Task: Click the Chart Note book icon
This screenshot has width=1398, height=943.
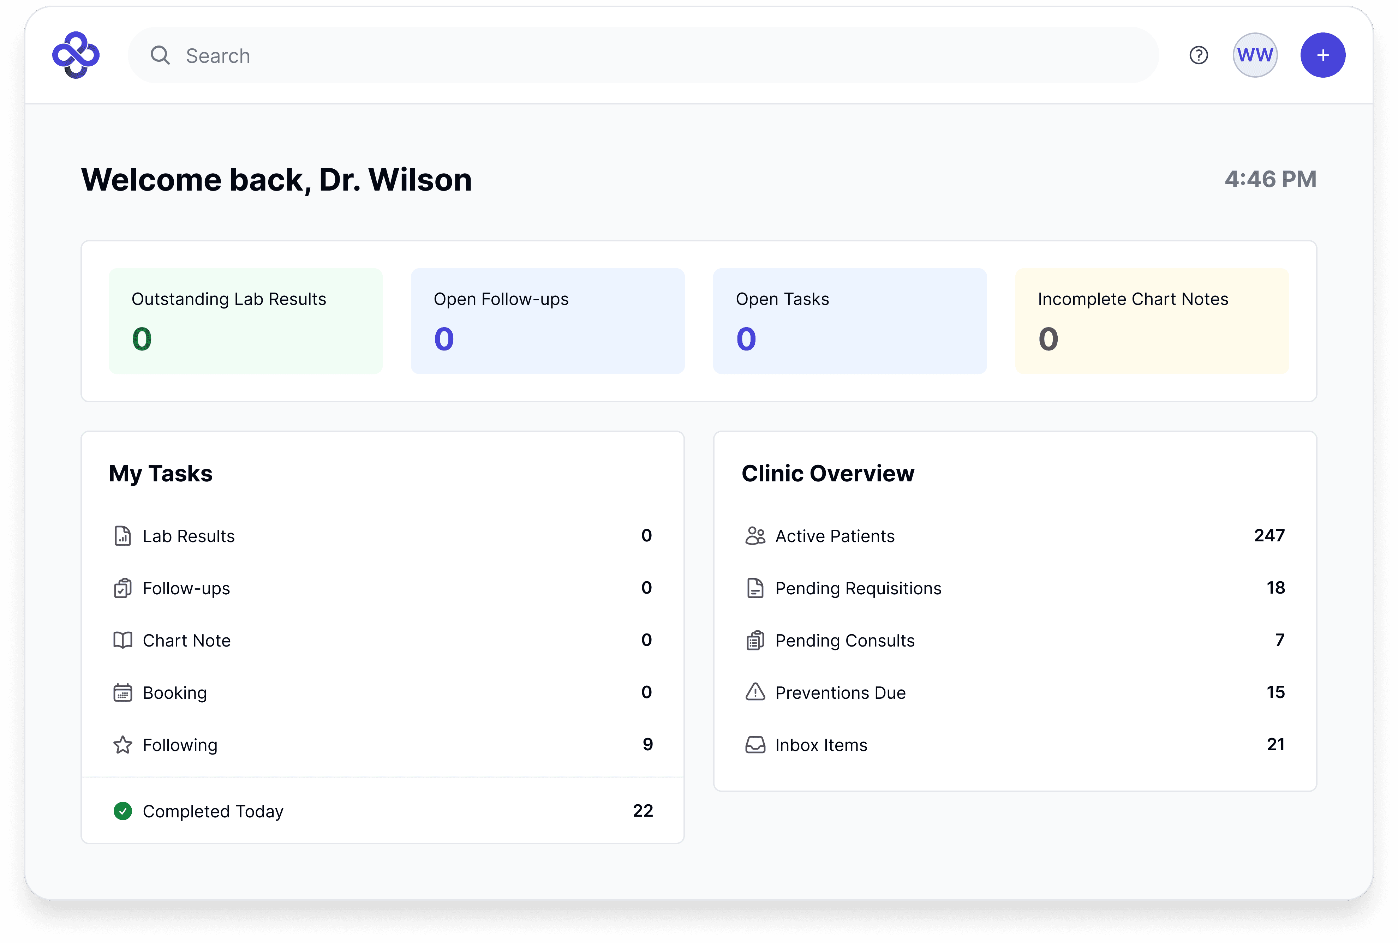Action: pos(123,641)
